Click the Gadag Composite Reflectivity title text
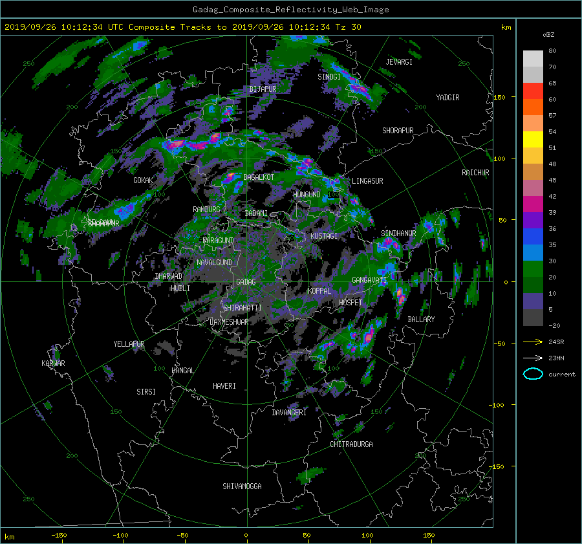This screenshot has height=544, width=582. coord(290,10)
